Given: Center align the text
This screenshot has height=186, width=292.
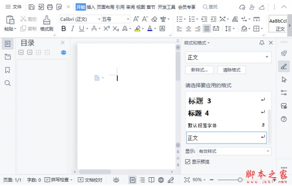Looking at the screenshot, I should (x=188, y=29).
